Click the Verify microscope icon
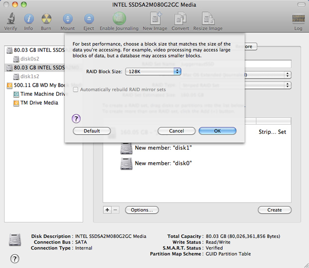 pyautogui.click(x=10, y=19)
